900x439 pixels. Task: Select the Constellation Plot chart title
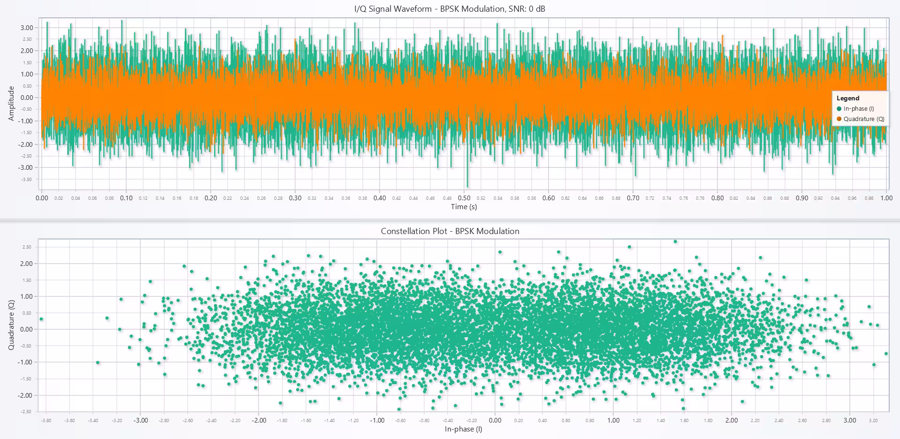click(450, 231)
